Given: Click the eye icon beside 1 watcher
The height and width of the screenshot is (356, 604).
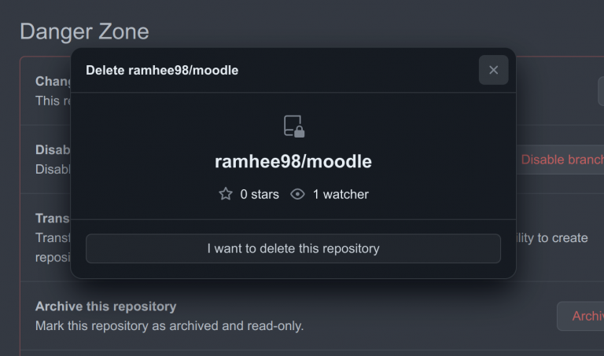Looking at the screenshot, I should pyautogui.click(x=297, y=194).
